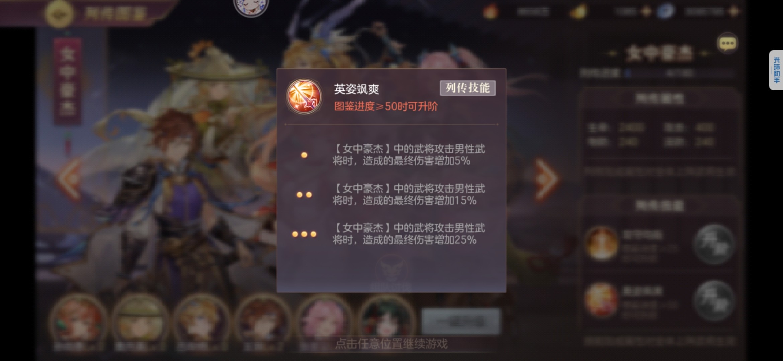The height and width of the screenshot is (361, 783).
Task: Open the yellow chat bubble icon
Action: [x=727, y=43]
